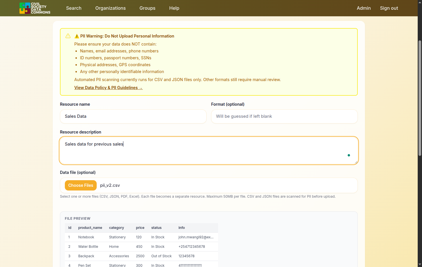Click the description textarea resize handle
Viewport: 422px width, 267px height.
point(356,162)
